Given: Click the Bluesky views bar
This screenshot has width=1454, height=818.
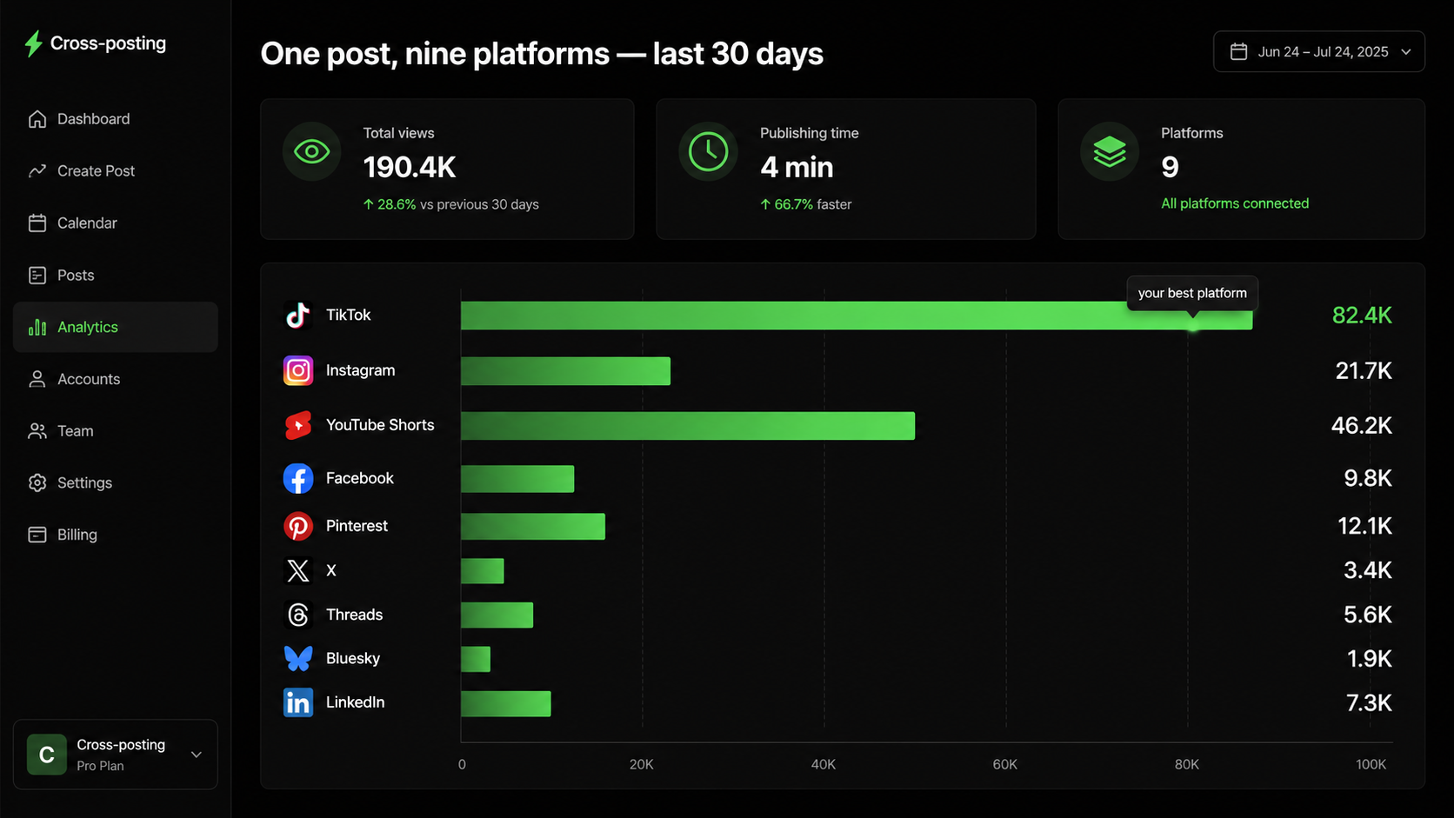Looking at the screenshot, I should pos(476,659).
